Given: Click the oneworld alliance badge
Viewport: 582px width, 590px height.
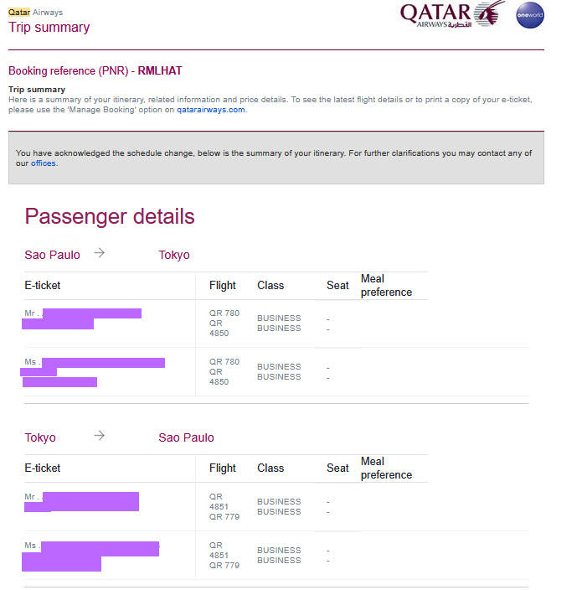Looking at the screenshot, I should pos(530,15).
